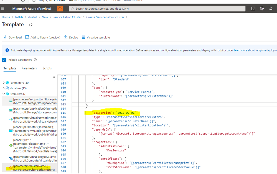Image resolution: width=277 pixels, height=174 pixels.
Task: Switch to the Template tab
Action: (x=10, y=68)
